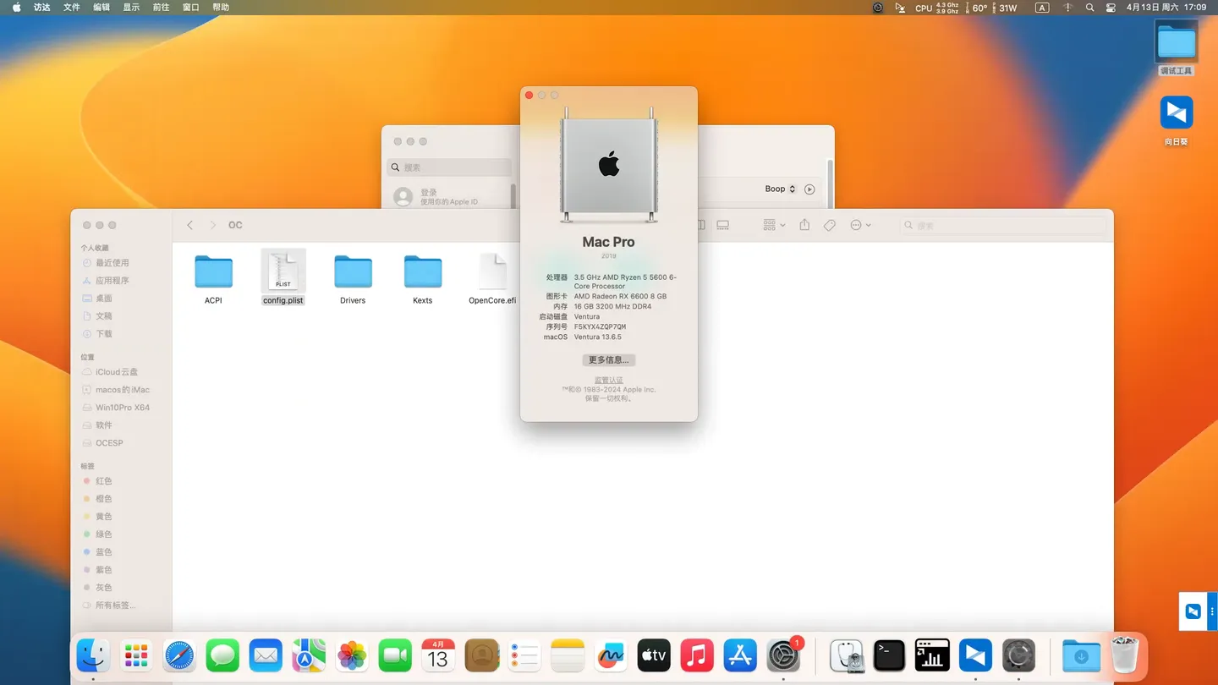Click the share icon in Finder toolbar
The image size is (1218, 685).
tap(804, 225)
